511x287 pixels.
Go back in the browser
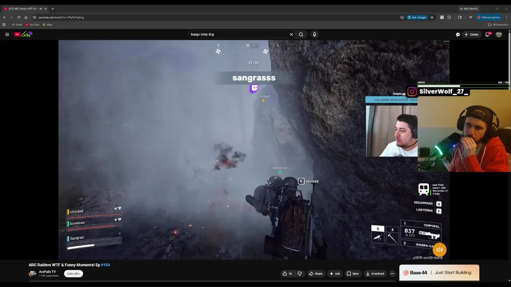point(4,17)
